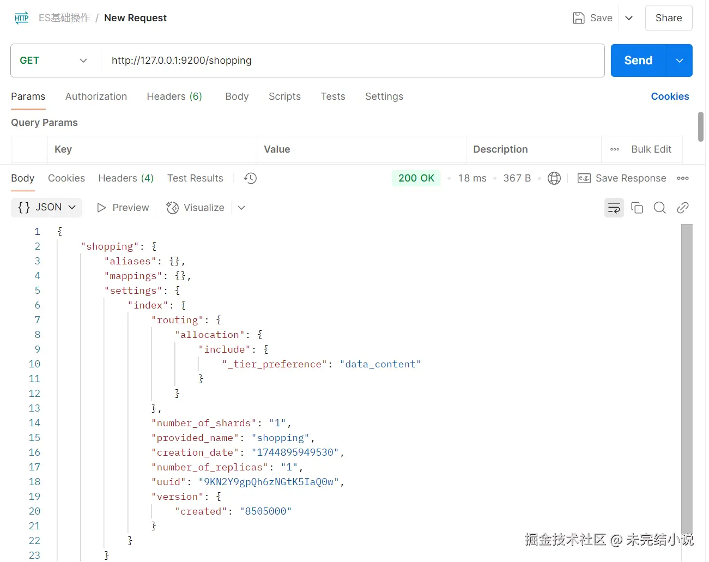The image size is (709, 562).
Task: Click the Send button
Action: coord(638,61)
